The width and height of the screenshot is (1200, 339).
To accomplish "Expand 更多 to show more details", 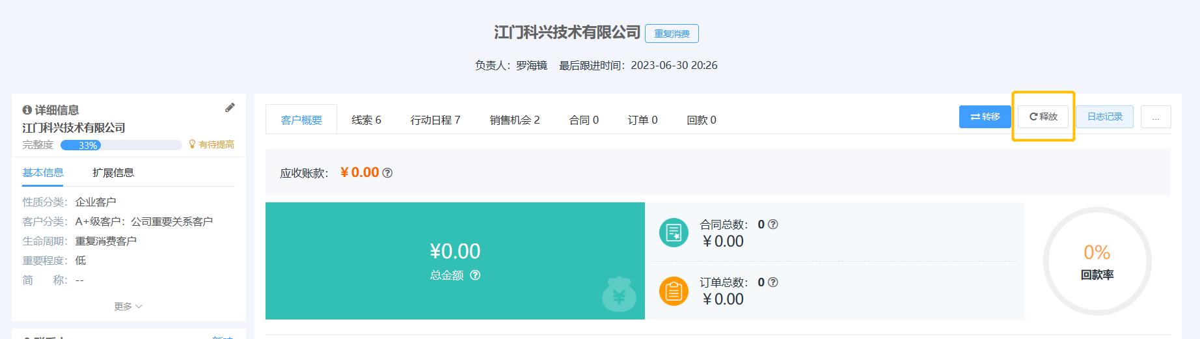I will click(x=128, y=306).
